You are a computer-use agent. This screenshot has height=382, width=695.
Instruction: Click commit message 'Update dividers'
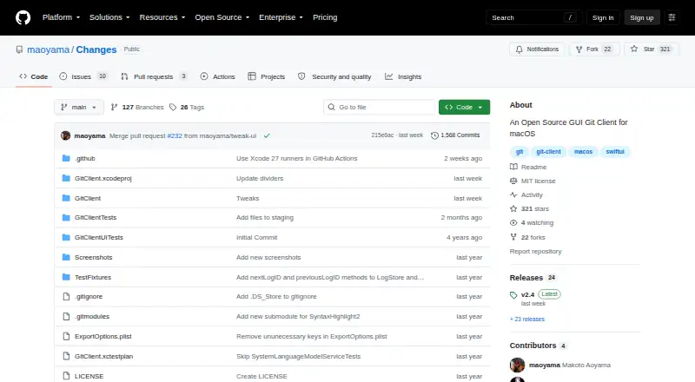(260, 178)
